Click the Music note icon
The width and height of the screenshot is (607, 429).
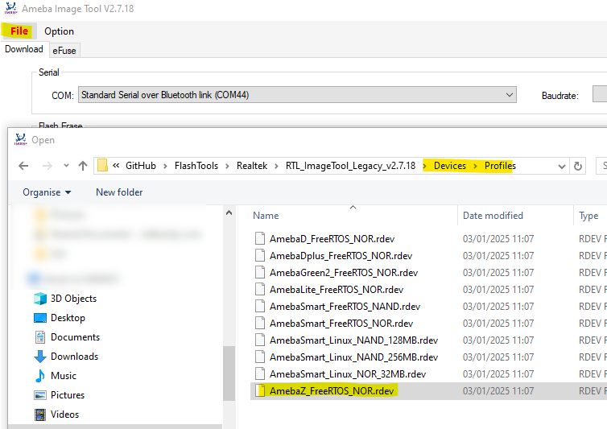click(x=39, y=376)
